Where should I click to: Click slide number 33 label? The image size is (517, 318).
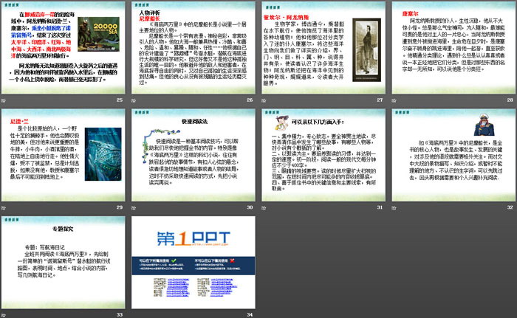click(x=120, y=315)
